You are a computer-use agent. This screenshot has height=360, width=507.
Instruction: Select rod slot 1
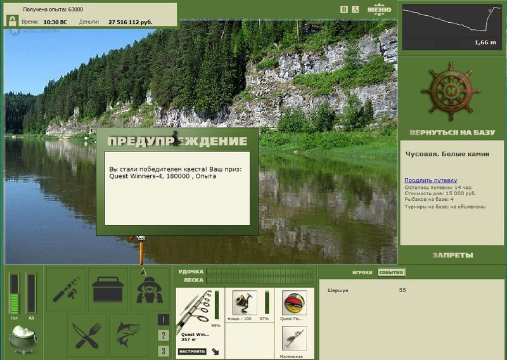[164, 320]
